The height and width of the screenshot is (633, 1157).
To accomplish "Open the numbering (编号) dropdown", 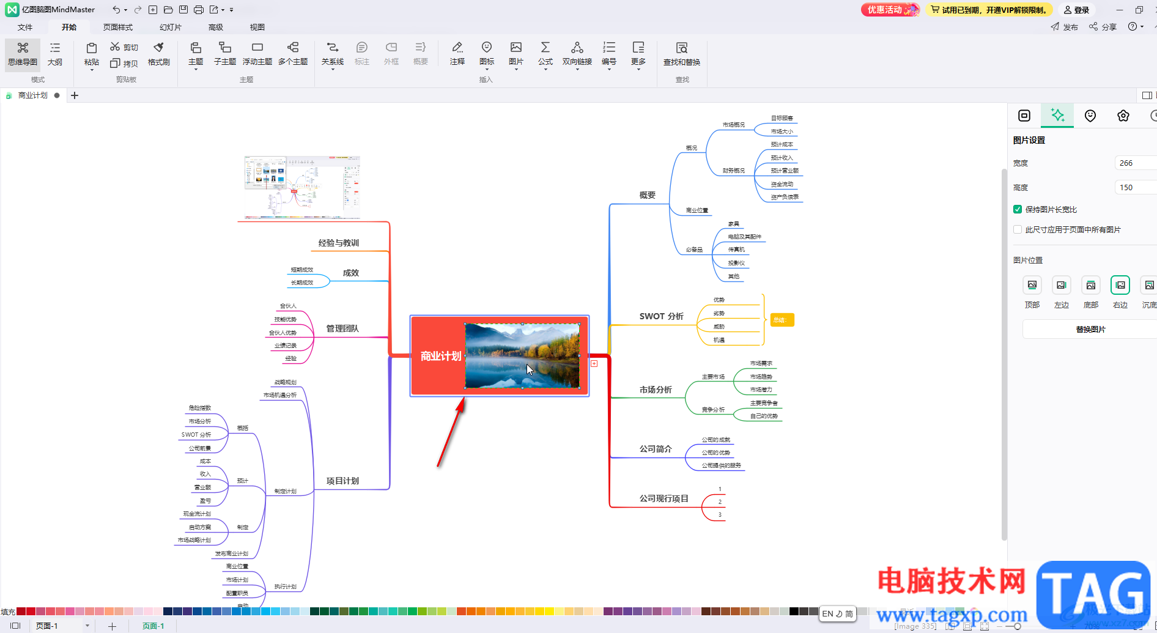I will (x=609, y=70).
